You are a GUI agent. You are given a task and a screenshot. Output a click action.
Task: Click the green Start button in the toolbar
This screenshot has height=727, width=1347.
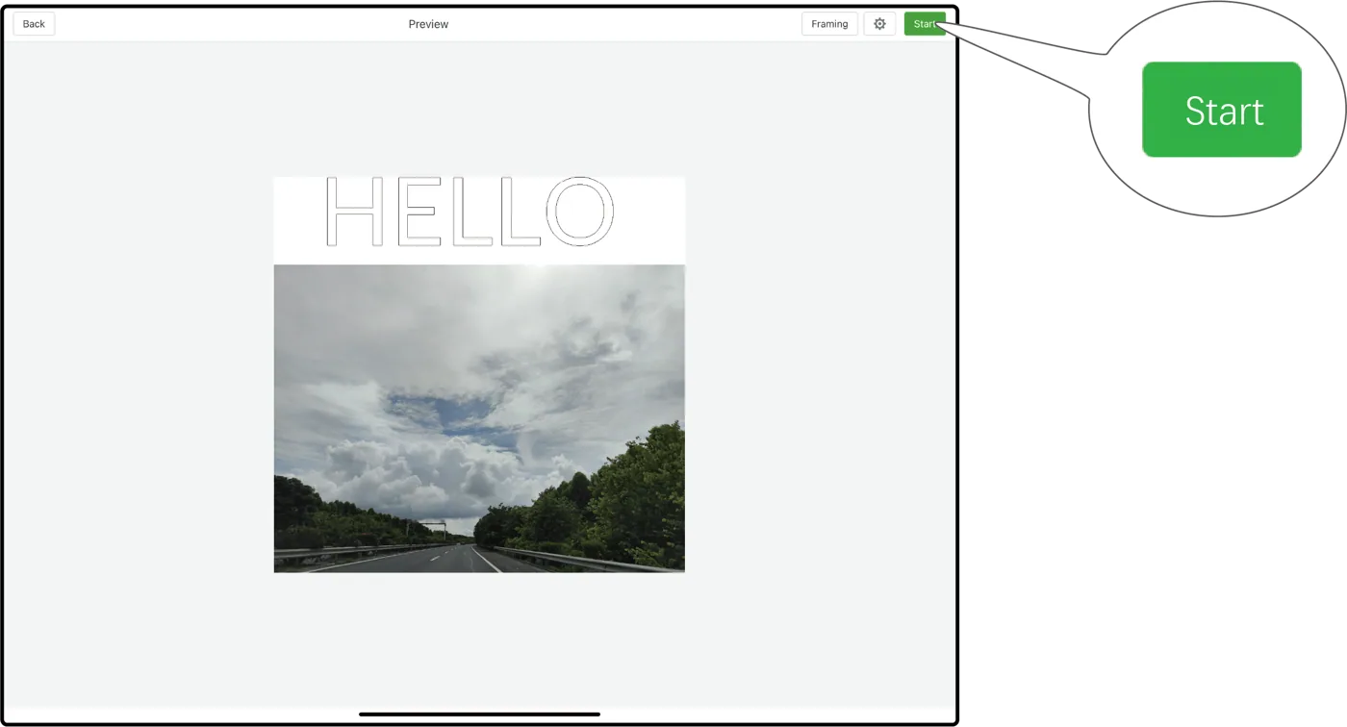tap(925, 24)
